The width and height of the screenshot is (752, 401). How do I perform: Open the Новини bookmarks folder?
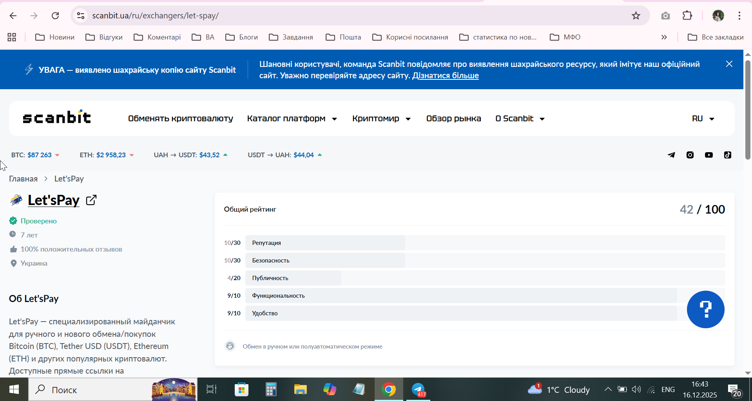[55, 37]
